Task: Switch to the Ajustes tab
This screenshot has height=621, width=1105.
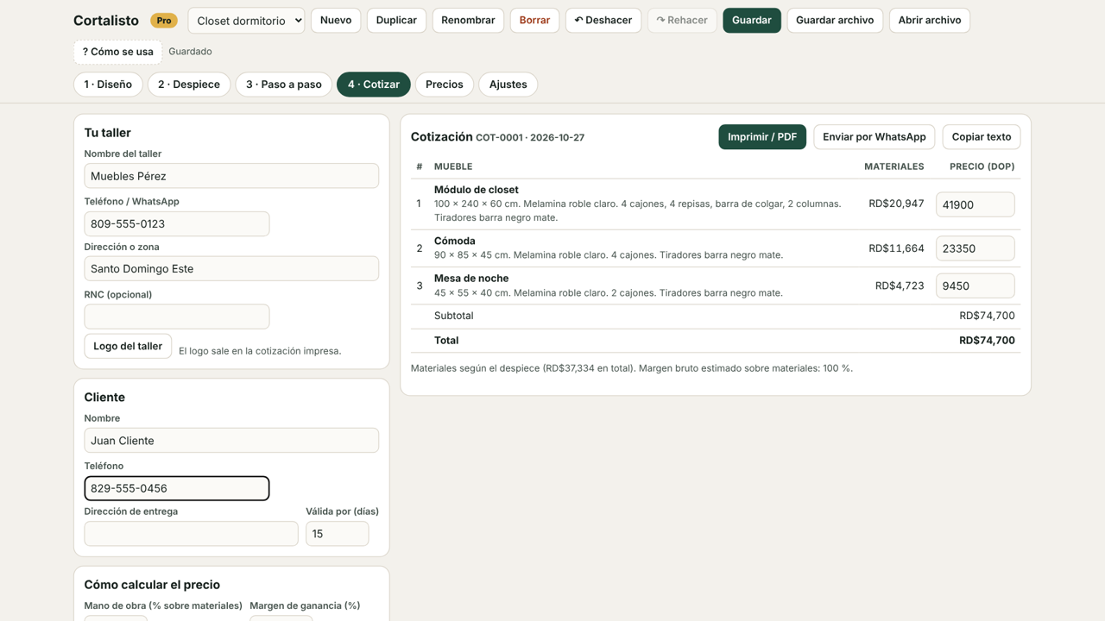Action: pyautogui.click(x=508, y=85)
